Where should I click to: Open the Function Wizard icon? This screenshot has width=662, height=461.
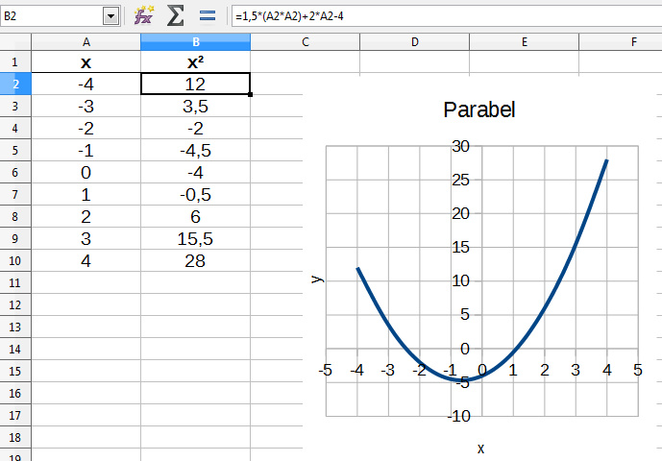coord(144,15)
